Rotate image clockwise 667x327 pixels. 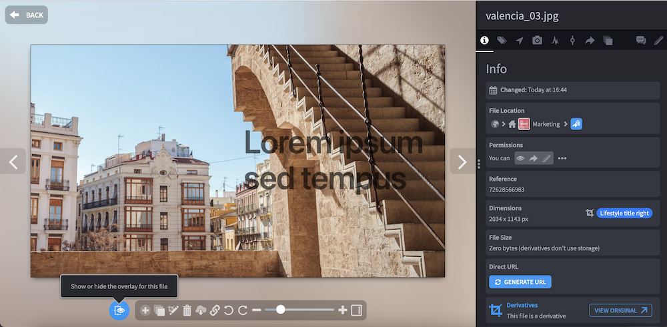(x=243, y=310)
